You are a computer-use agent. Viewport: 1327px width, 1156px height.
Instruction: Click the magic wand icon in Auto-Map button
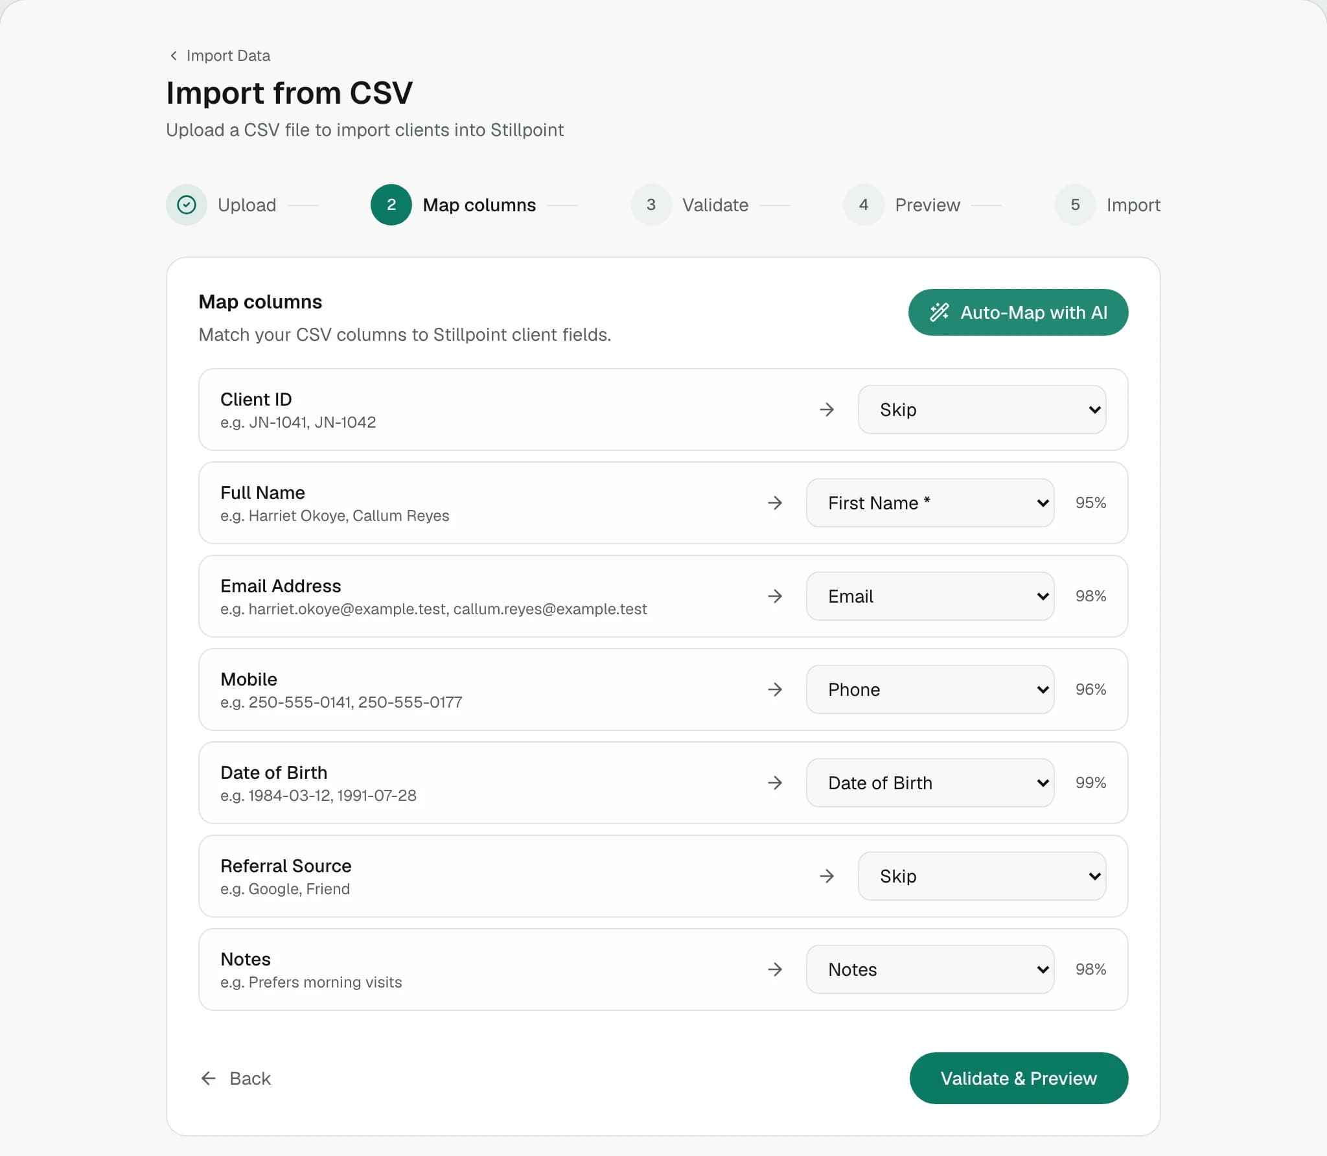click(x=940, y=312)
